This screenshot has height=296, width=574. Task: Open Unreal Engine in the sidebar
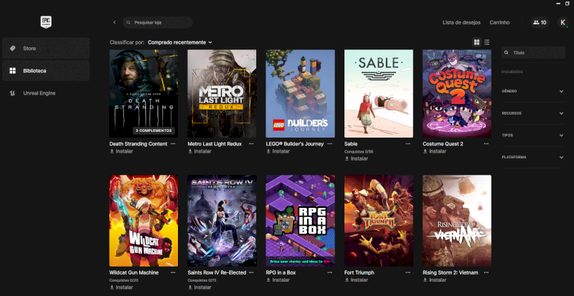(x=46, y=93)
